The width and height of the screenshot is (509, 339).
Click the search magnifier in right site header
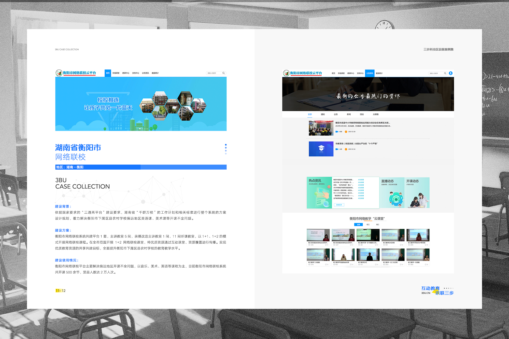(x=445, y=73)
